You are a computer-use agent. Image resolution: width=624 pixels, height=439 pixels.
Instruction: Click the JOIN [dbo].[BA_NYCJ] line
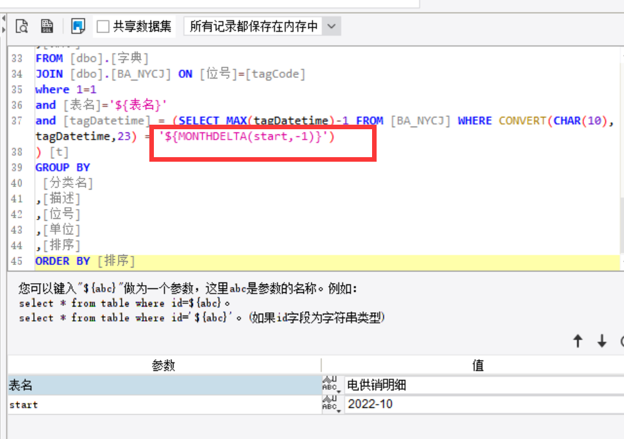coord(170,74)
